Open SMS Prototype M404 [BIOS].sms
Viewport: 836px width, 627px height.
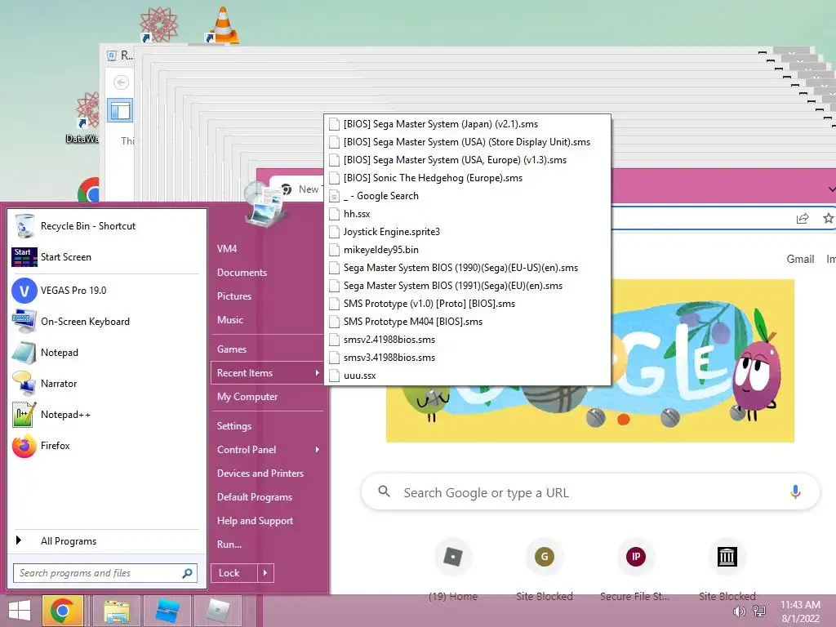[467, 322]
